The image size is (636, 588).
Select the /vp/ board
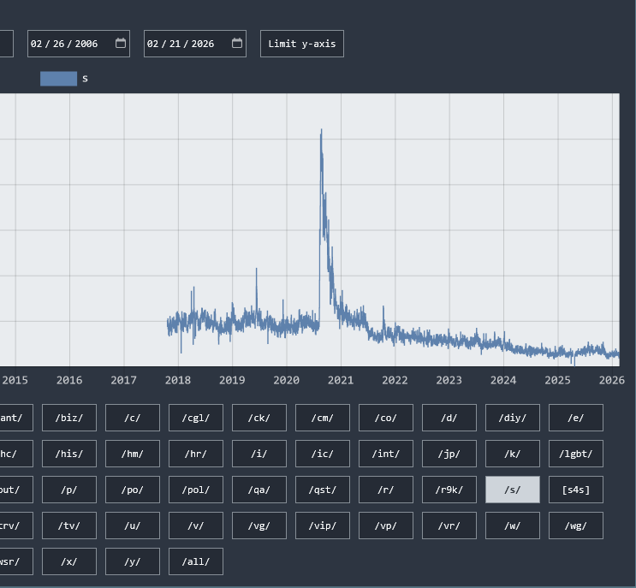(x=386, y=526)
